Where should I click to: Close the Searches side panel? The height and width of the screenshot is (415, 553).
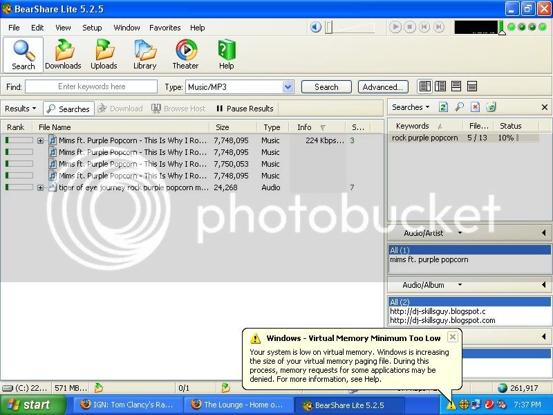tap(545, 107)
